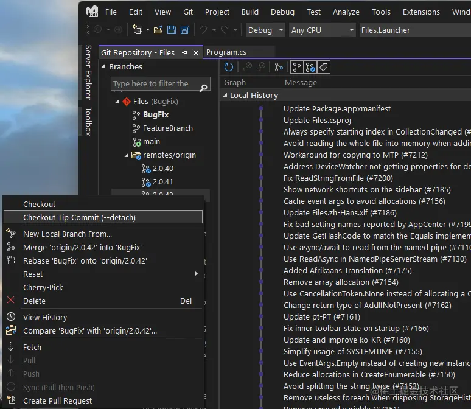The image size is (471, 409).
Task: Choose Cherry-Pick in the context menu
Action: pos(103,288)
